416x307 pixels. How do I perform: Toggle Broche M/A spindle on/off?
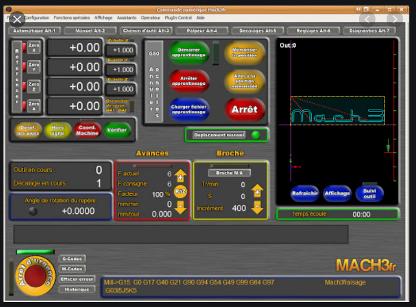coord(229,173)
